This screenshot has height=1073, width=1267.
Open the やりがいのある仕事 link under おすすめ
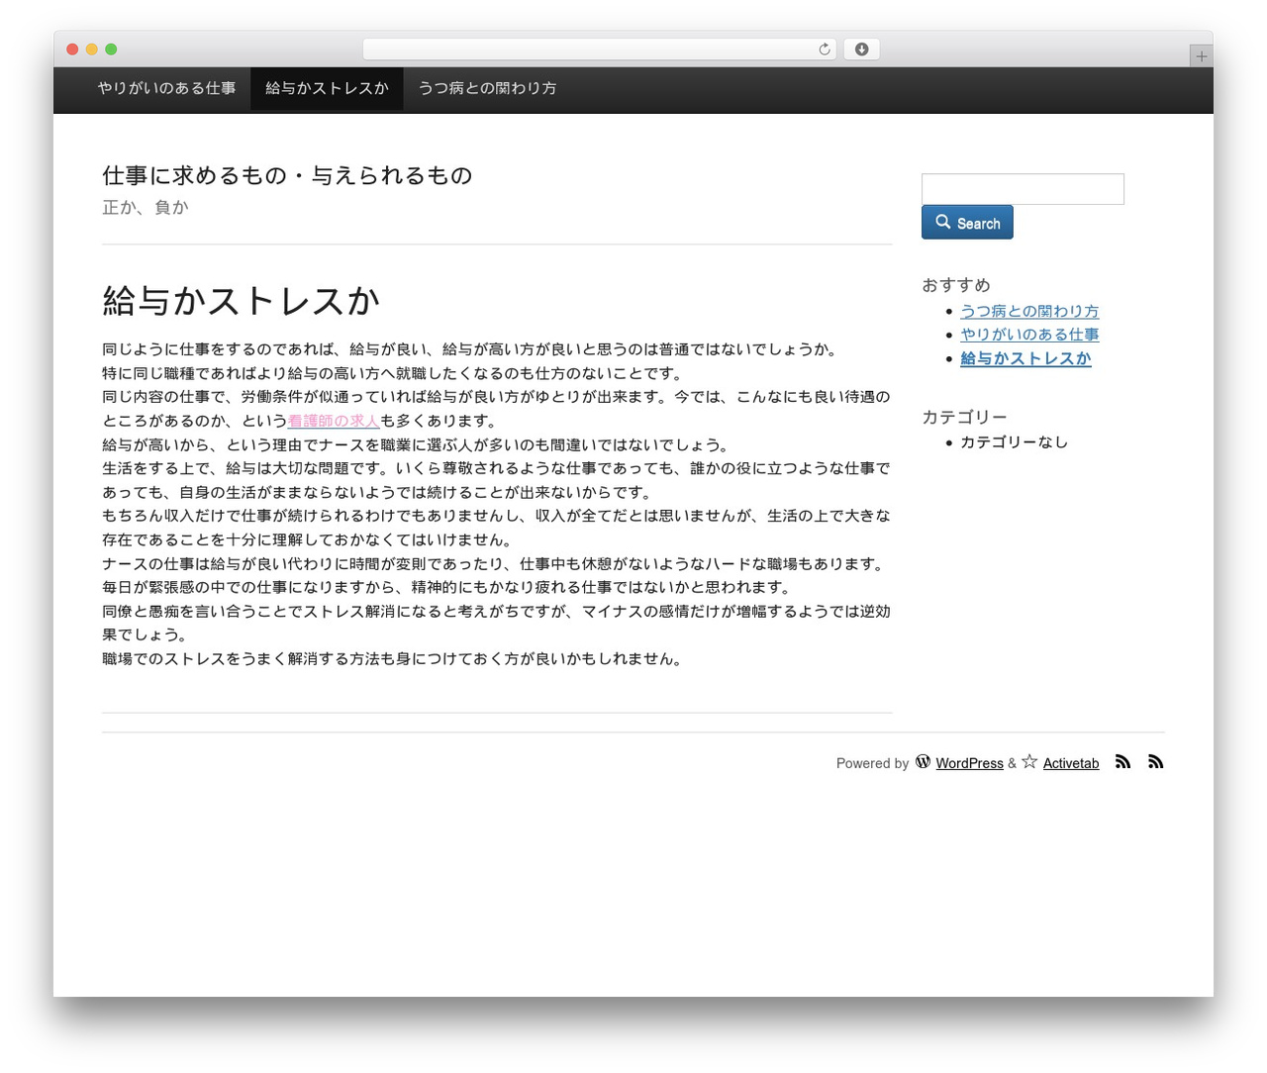click(x=1029, y=336)
